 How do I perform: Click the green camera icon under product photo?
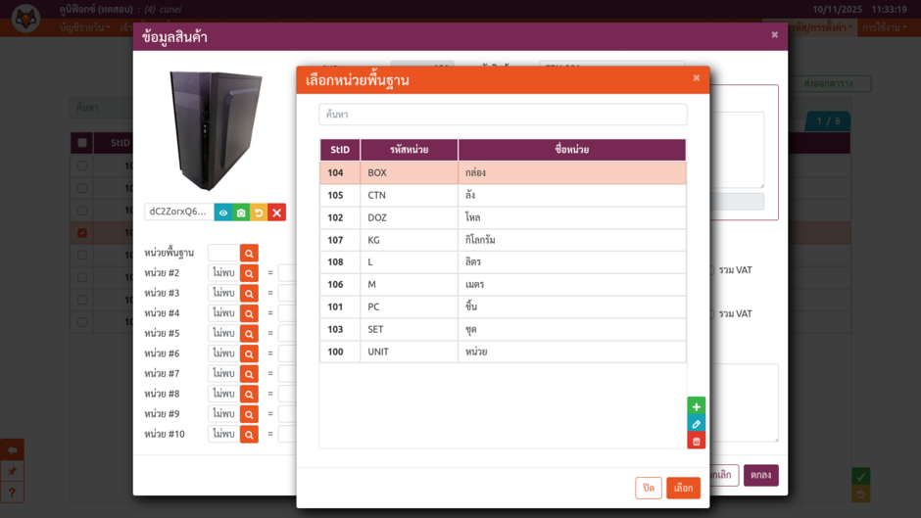[241, 212]
